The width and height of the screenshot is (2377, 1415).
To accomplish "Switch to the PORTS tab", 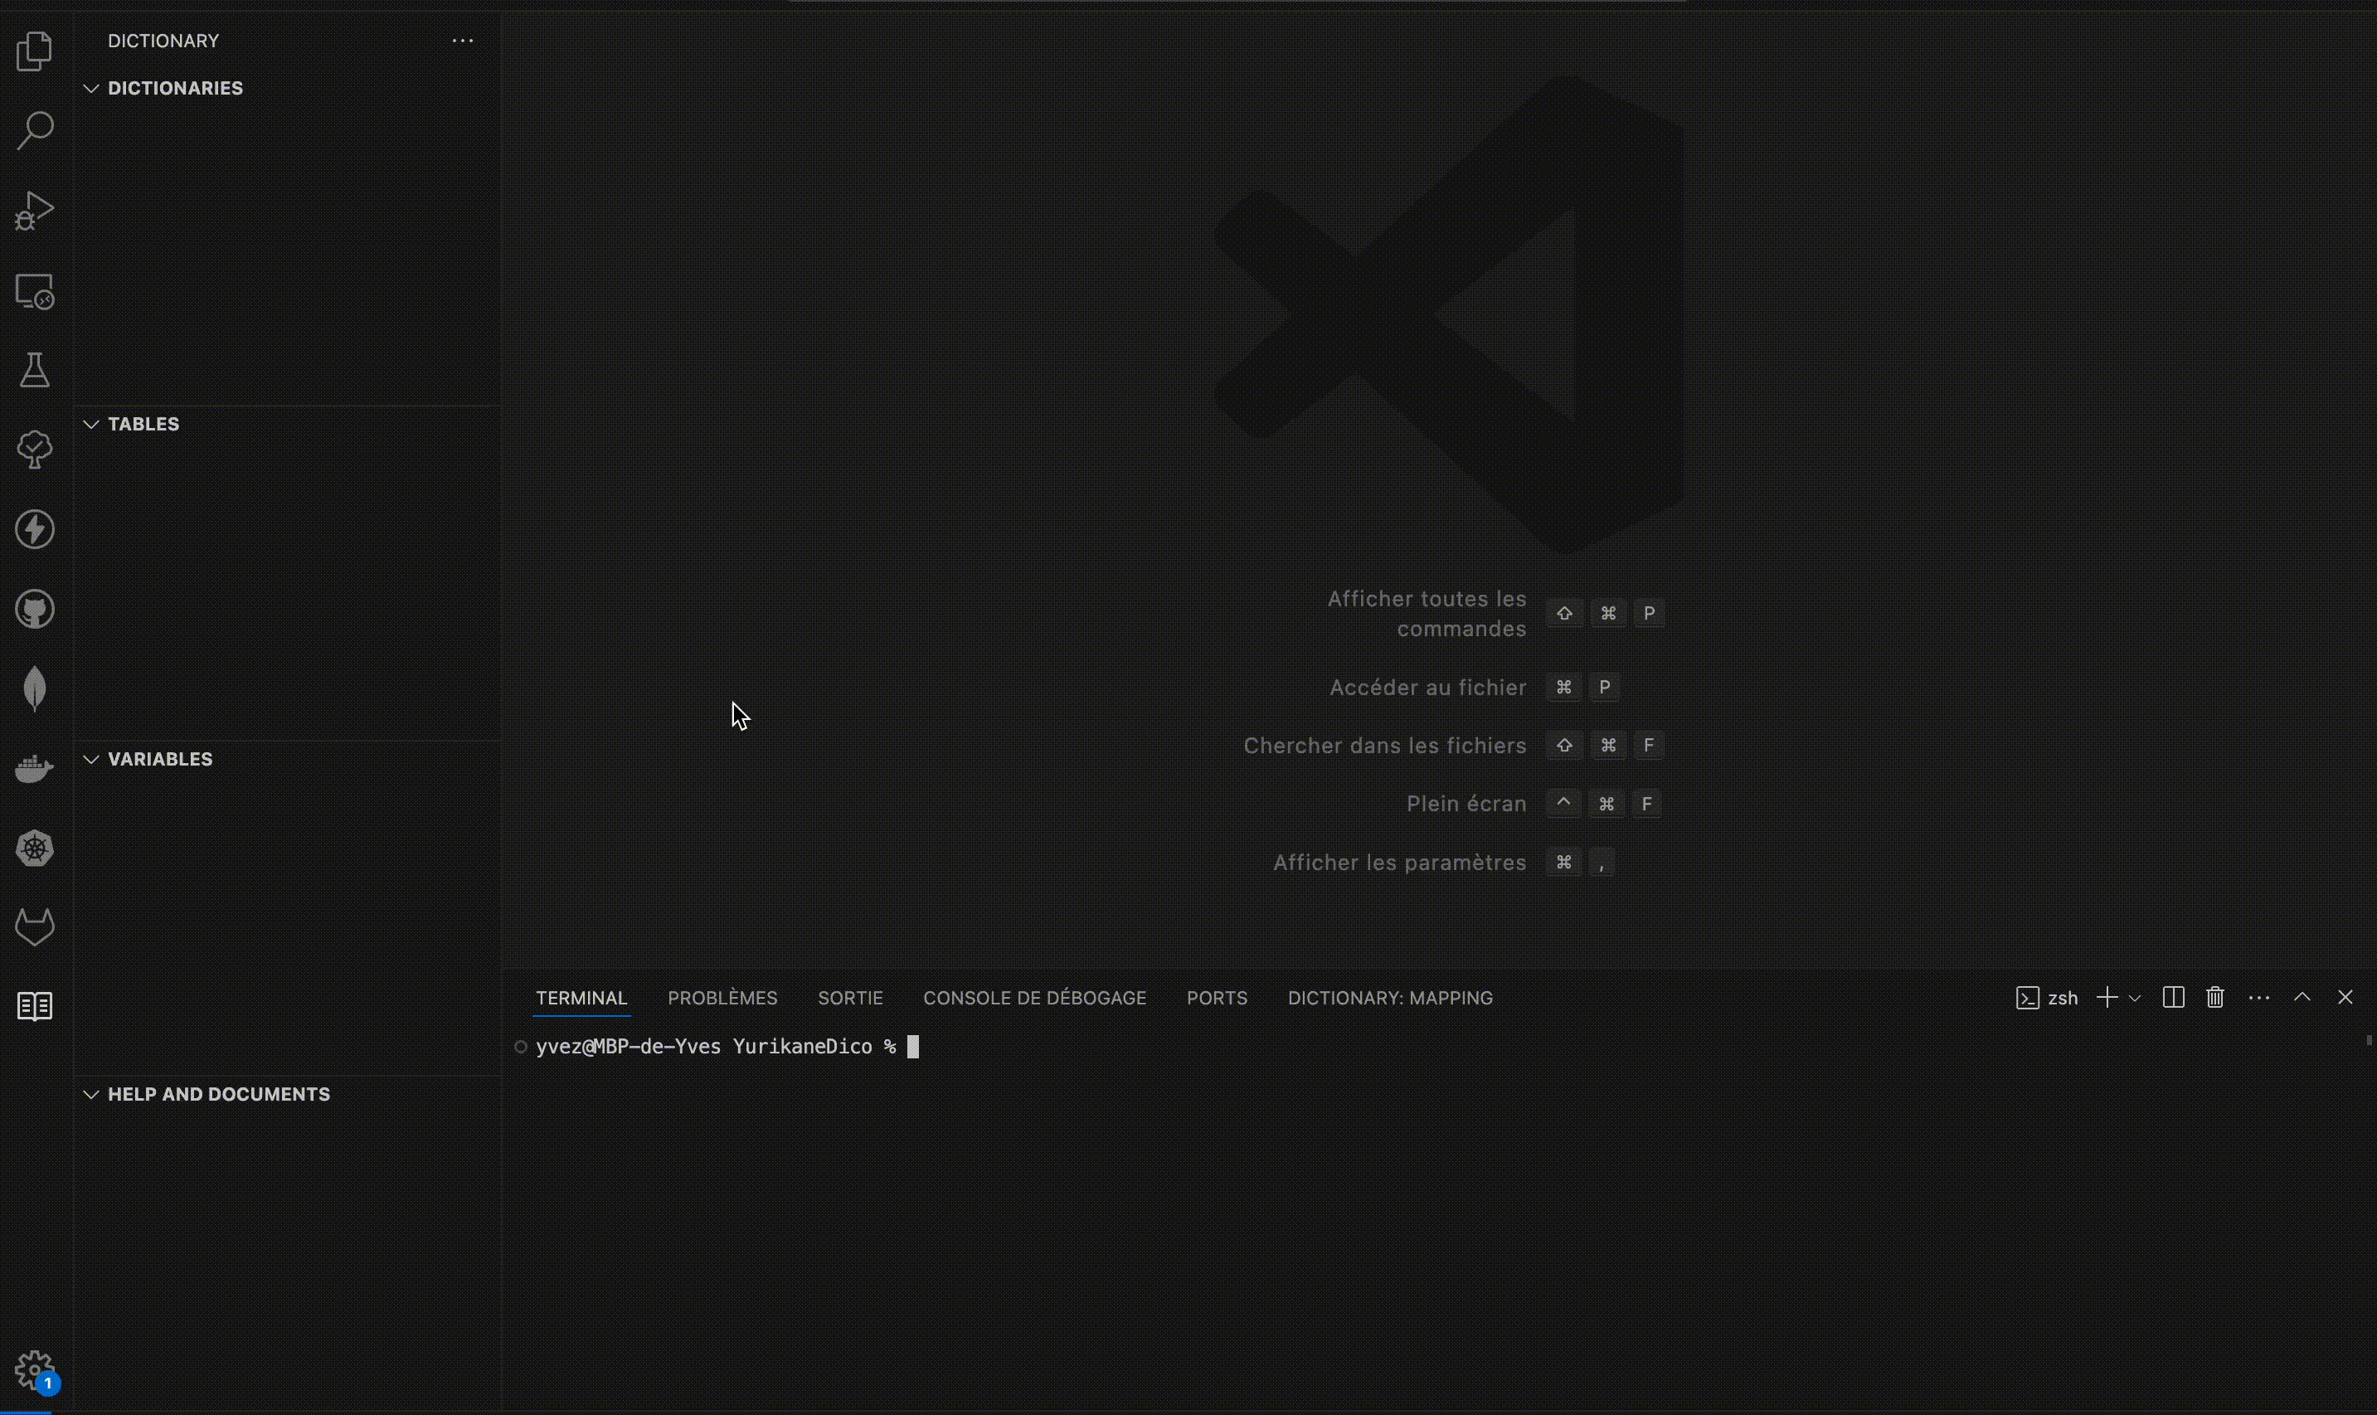I will pyautogui.click(x=1217, y=999).
